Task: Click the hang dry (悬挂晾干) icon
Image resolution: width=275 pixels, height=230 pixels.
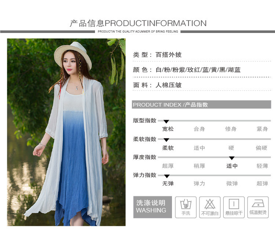Action: (x=234, y=207)
